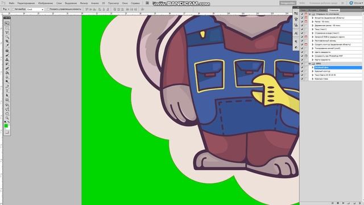The width and height of the screenshot is (364, 205).
Task: Select the Crop tool
Action: pyautogui.click(x=7, y=42)
